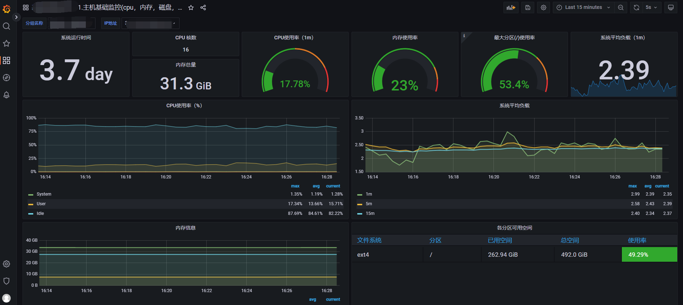
Task: Open the Last 15 minutes time picker
Action: pyautogui.click(x=584, y=8)
